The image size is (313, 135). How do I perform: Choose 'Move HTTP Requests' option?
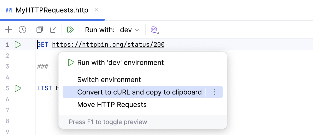click(112, 105)
